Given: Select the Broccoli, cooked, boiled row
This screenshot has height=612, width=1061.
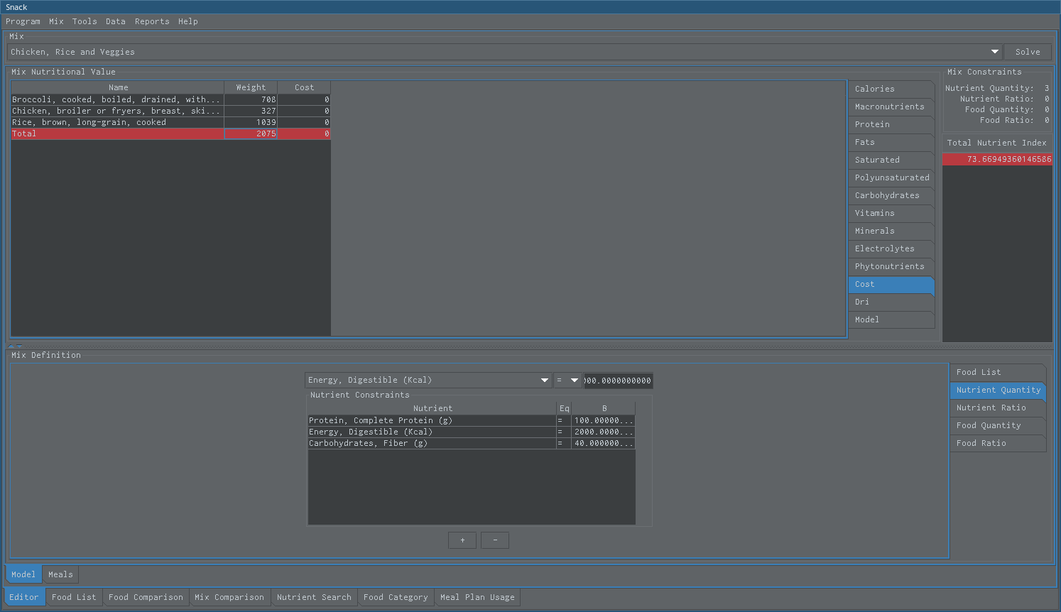Looking at the screenshot, I should [x=170, y=99].
